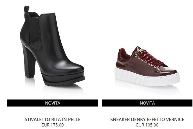Click the pull tab on the boot's back
The height and width of the screenshot is (129, 193).
tap(26, 9)
